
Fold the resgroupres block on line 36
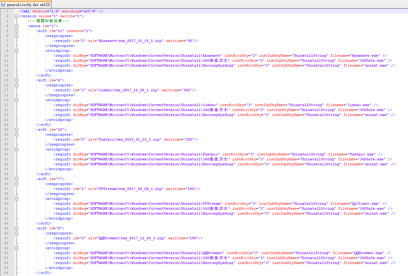(x=16, y=184)
